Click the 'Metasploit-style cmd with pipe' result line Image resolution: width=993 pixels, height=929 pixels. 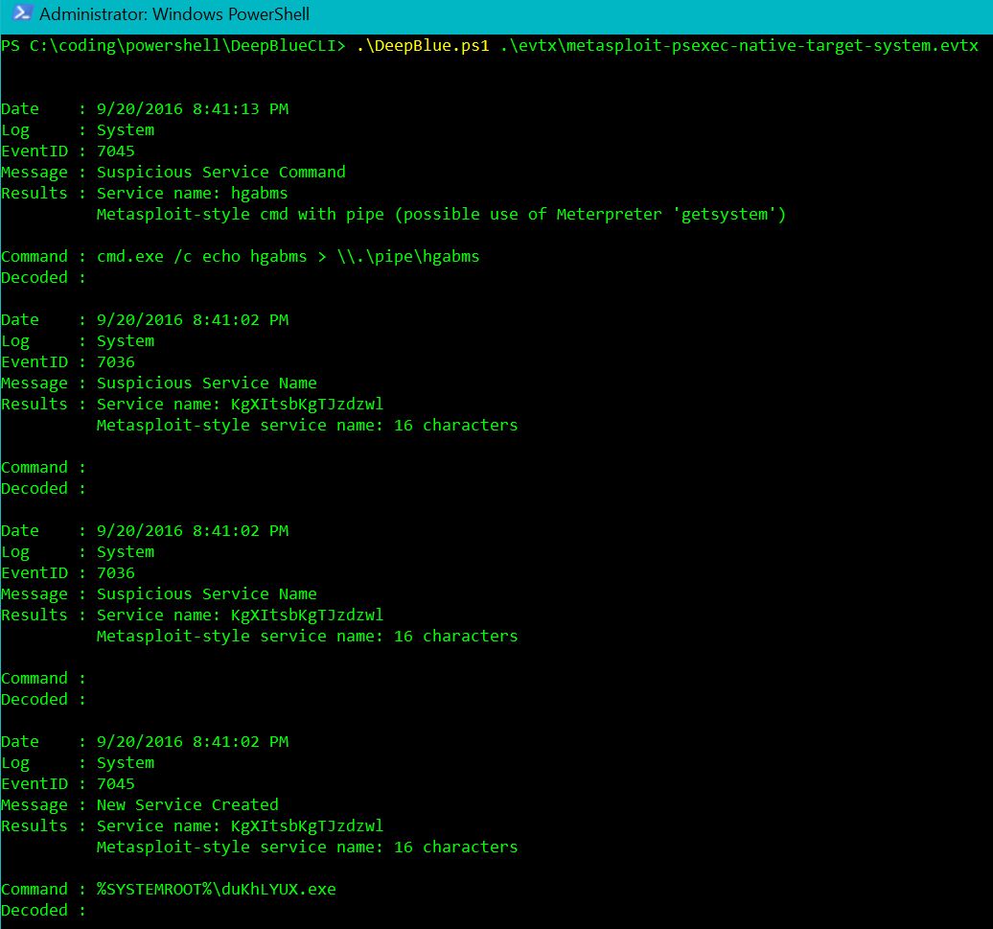point(441,215)
